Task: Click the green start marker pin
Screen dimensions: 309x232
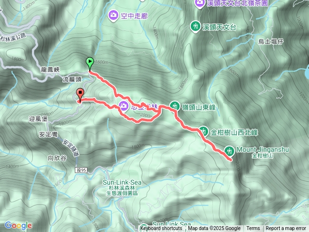Action: click(90, 63)
